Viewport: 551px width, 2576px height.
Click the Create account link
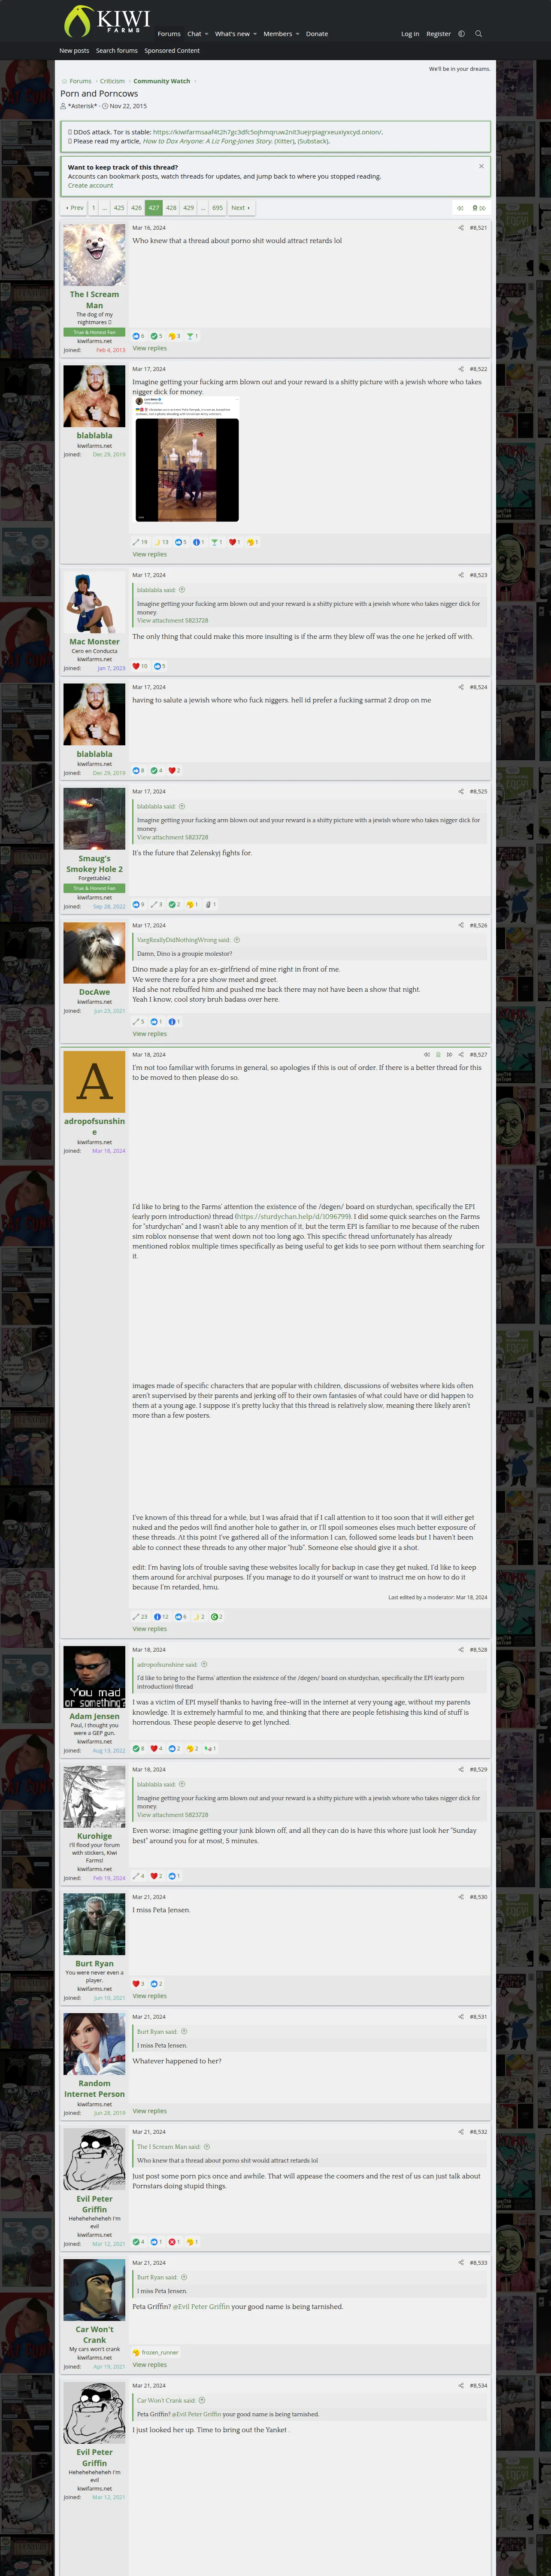[90, 186]
